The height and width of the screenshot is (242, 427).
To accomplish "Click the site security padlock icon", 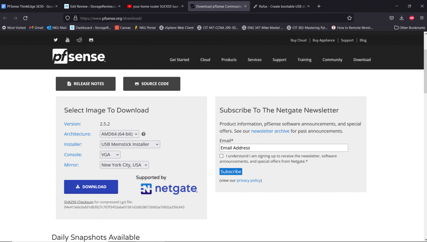I will coord(76,18).
